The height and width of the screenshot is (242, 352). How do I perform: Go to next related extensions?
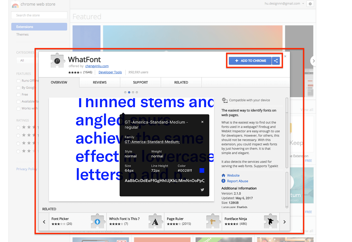coord(285,222)
